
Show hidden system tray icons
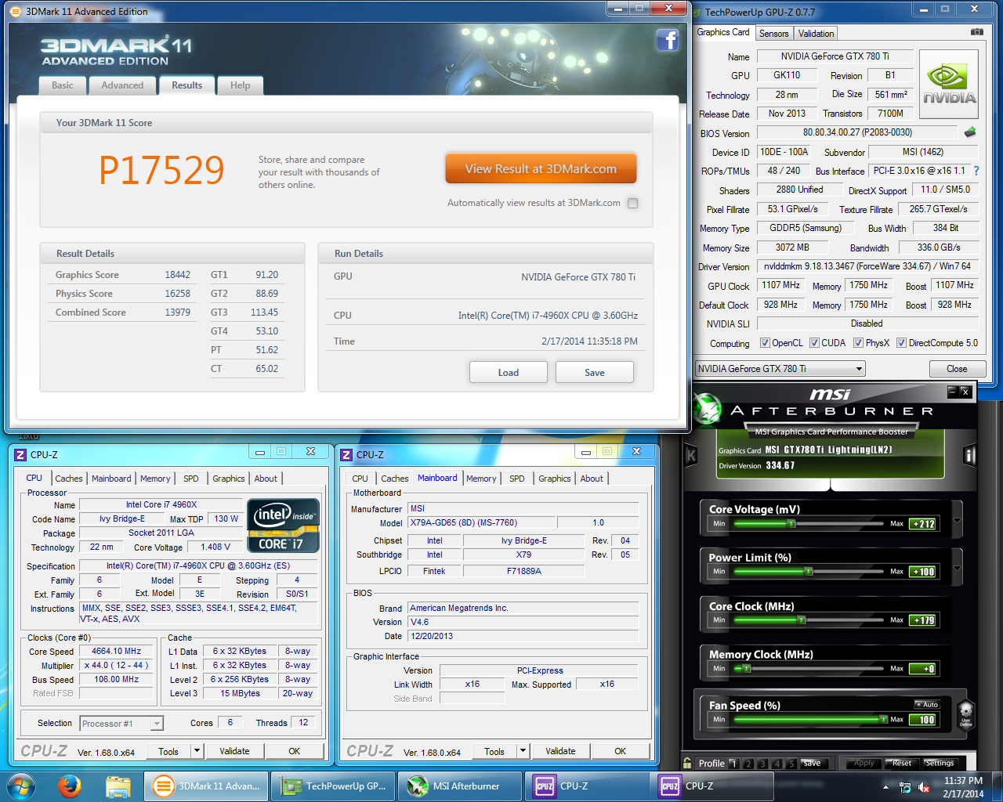[885, 787]
